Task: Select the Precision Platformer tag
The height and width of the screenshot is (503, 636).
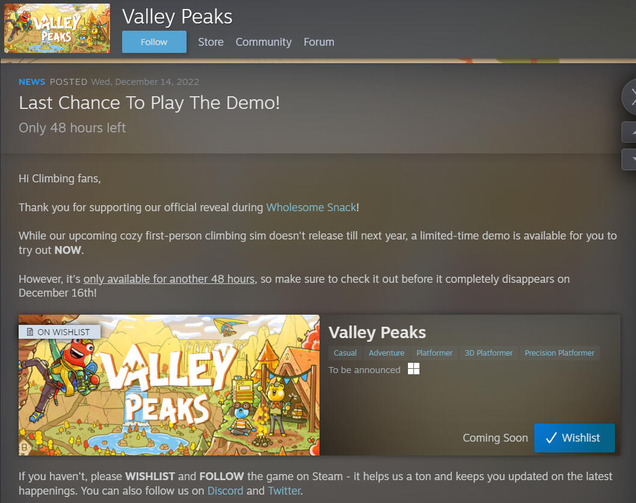Action: (x=560, y=353)
